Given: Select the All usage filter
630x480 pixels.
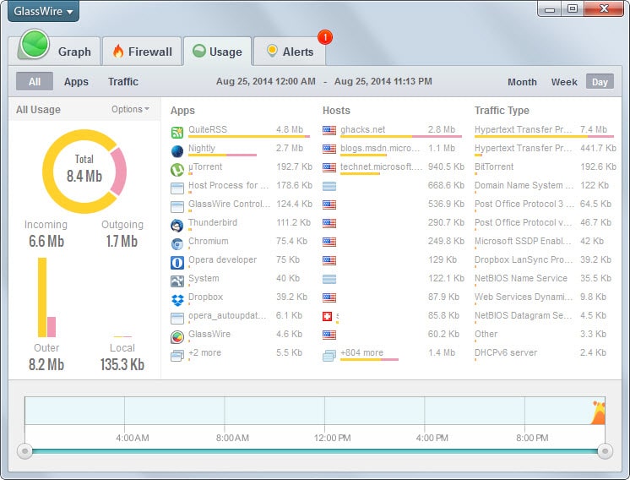Looking at the screenshot, I should (35, 82).
